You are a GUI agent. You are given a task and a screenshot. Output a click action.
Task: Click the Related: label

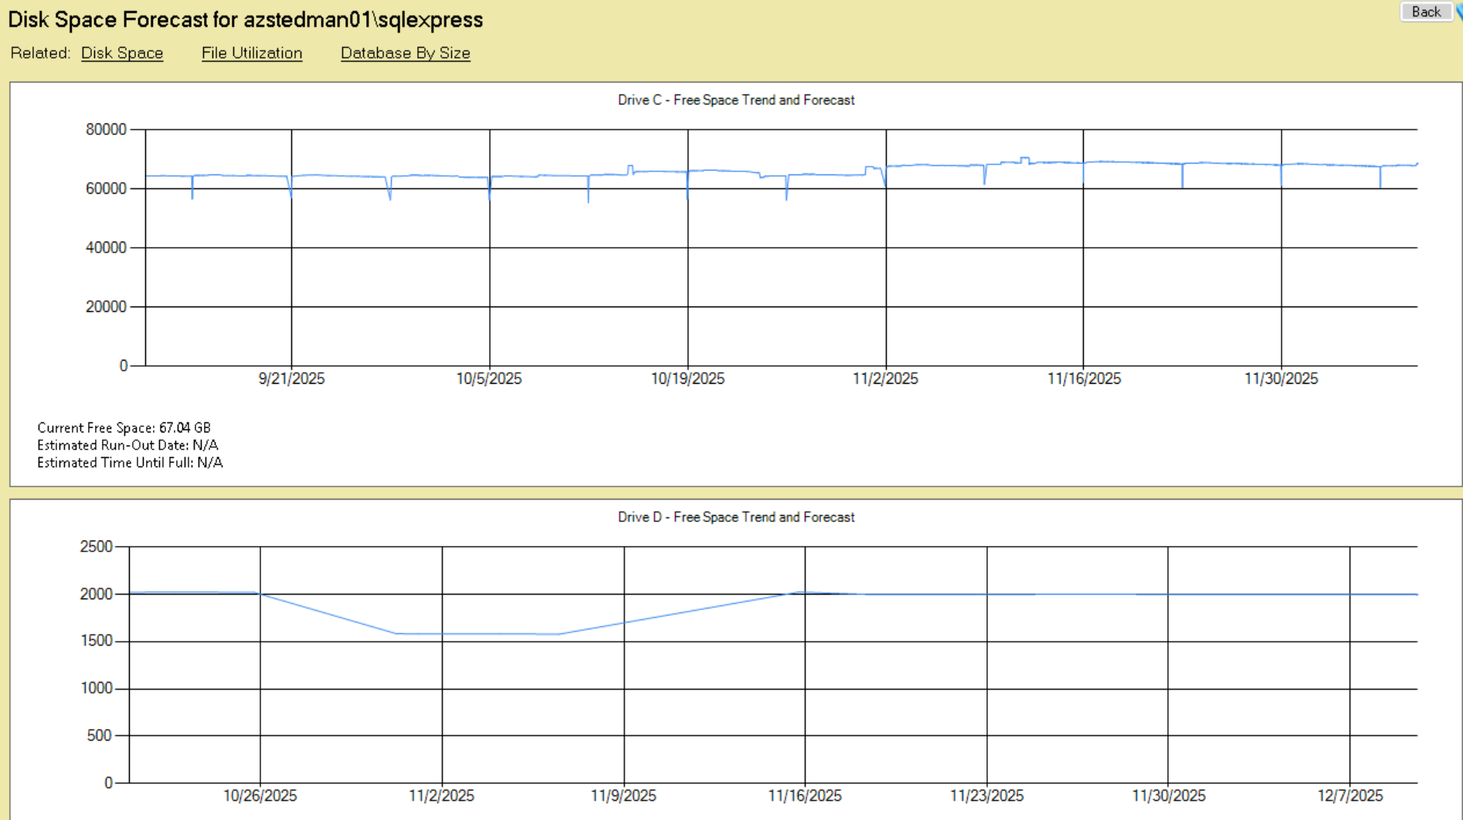[x=40, y=53]
